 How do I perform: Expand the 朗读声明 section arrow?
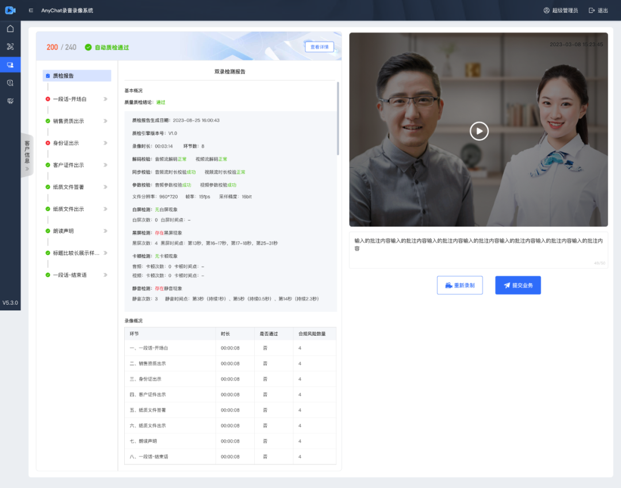(x=105, y=231)
